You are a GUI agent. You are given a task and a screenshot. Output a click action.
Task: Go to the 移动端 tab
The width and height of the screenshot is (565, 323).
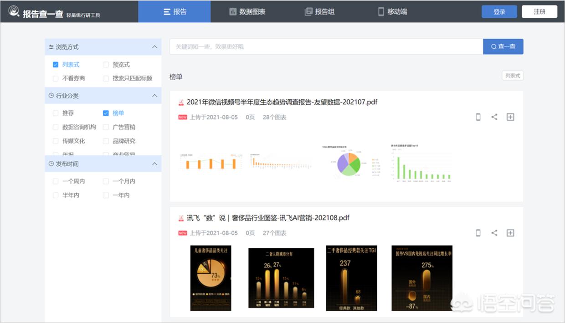(x=392, y=11)
